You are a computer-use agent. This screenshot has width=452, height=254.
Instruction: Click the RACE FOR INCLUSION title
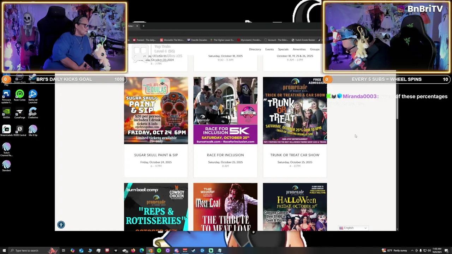pyautogui.click(x=225, y=155)
